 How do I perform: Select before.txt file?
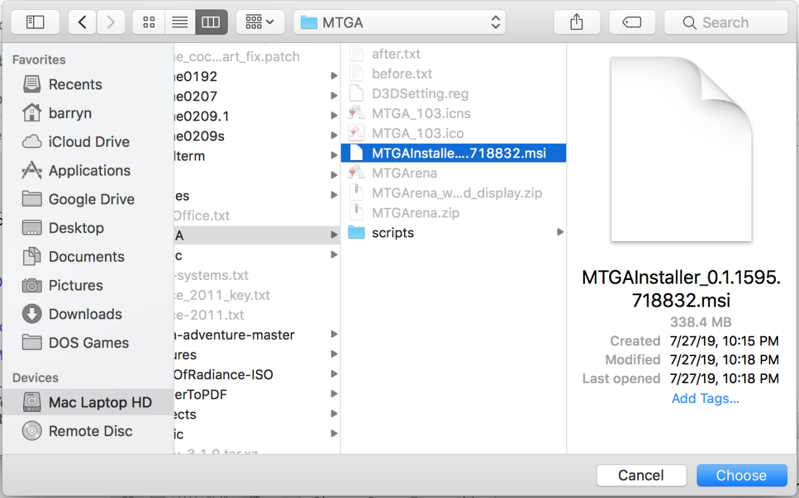point(454,74)
